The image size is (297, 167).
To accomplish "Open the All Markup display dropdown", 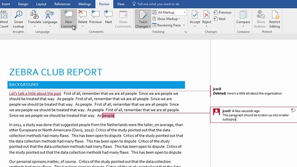I will pyautogui.click(x=172, y=12).
